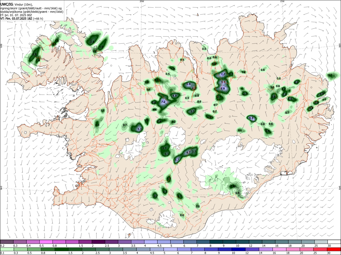This screenshot has width=341, height=255.
Task: Click the "5.7" precipitation value on map
Action: (177, 160)
